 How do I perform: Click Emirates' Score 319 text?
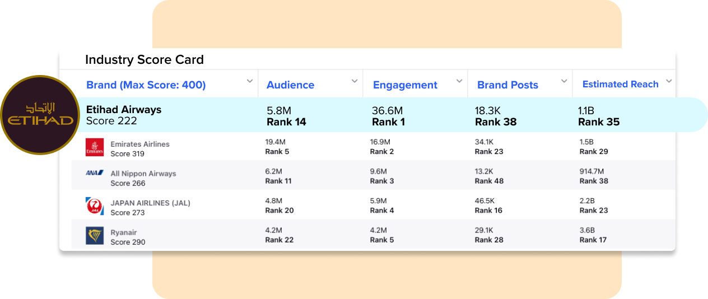(x=128, y=153)
